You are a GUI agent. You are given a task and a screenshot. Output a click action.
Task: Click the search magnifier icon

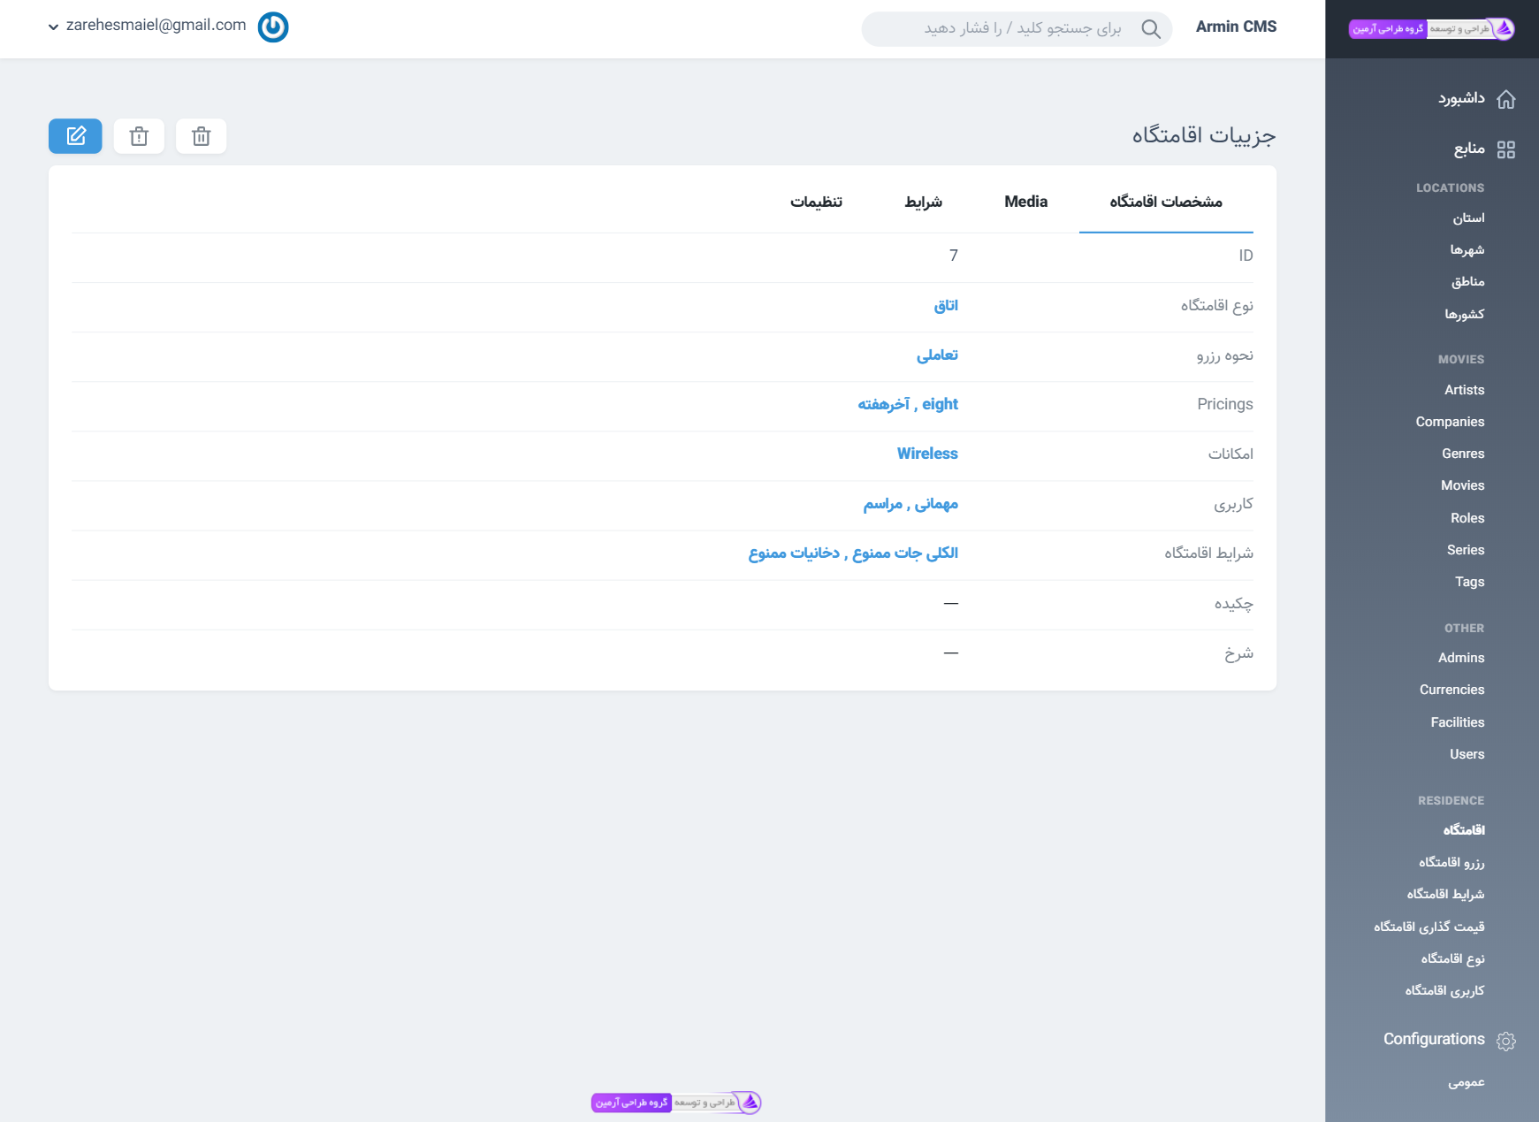click(1150, 29)
